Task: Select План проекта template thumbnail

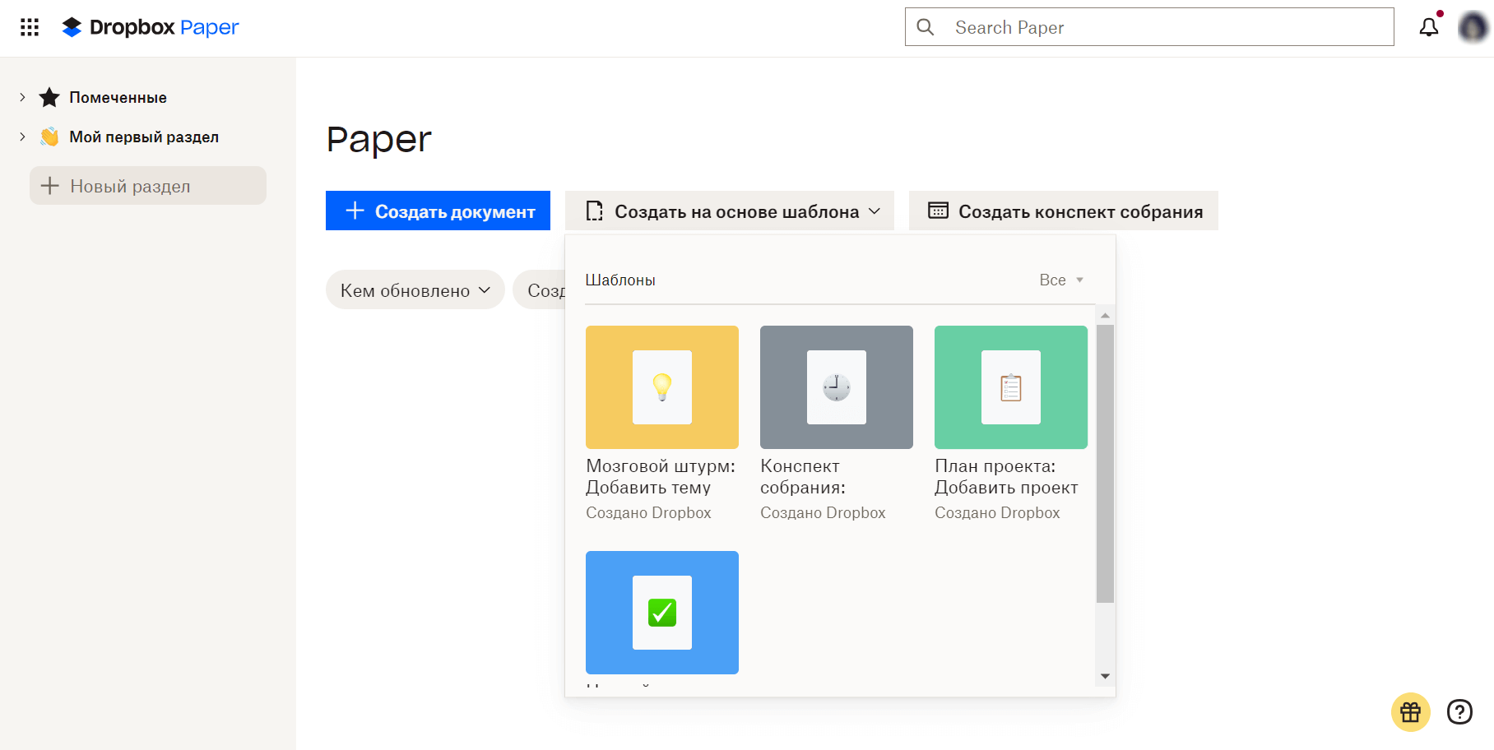Action: pyautogui.click(x=1011, y=387)
